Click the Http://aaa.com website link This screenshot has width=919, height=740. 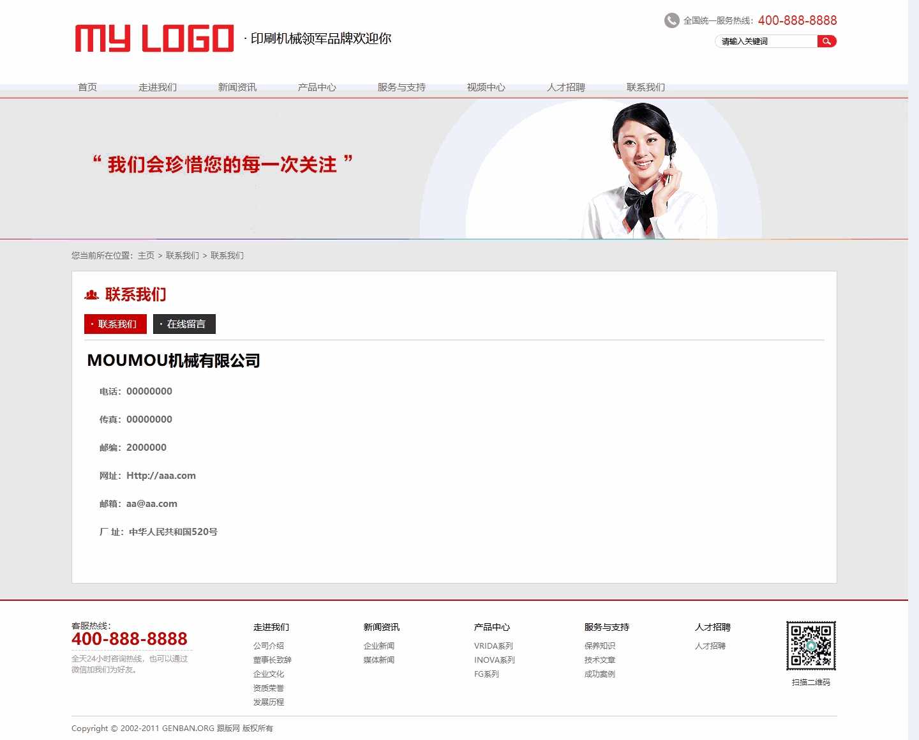[161, 475]
